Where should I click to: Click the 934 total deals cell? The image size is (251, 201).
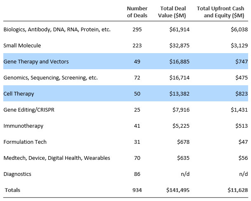click(137, 190)
